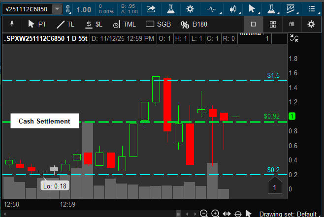Click the Share chart arrow icon
Screen dimensions: 324x217
(x=151, y=9)
